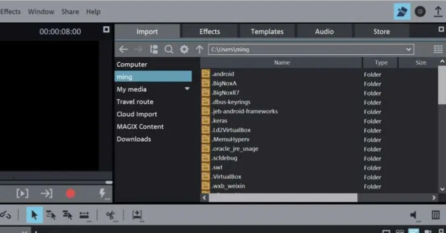Select Cloud Import in the sidebar
The height and width of the screenshot is (233, 446).
click(x=137, y=114)
